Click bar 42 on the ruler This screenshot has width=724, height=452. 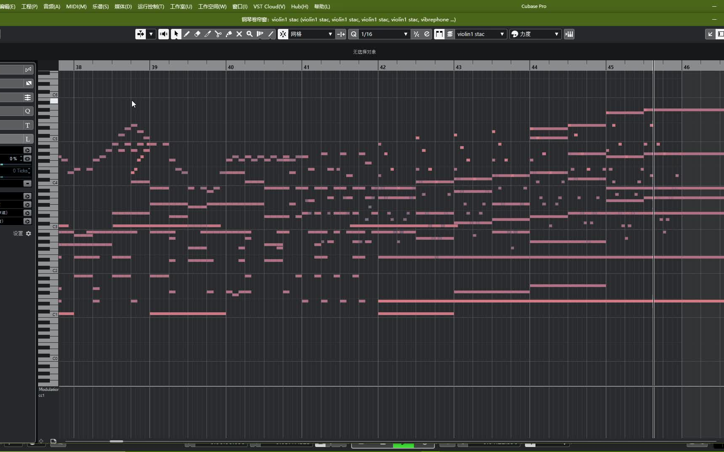pos(383,67)
